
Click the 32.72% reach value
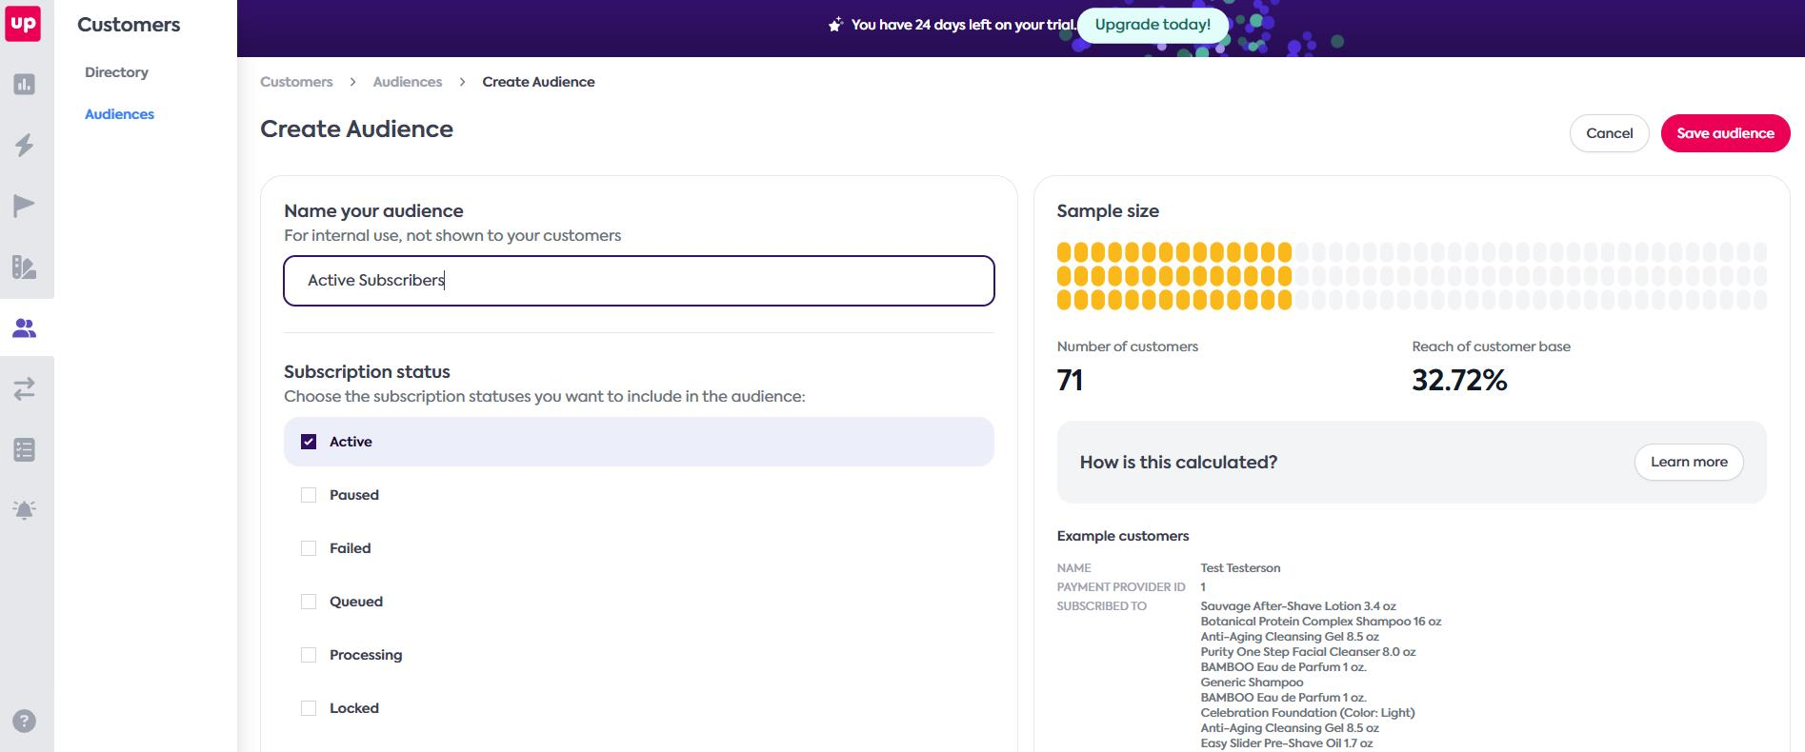pyautogui.click(x=1459, y=381)
